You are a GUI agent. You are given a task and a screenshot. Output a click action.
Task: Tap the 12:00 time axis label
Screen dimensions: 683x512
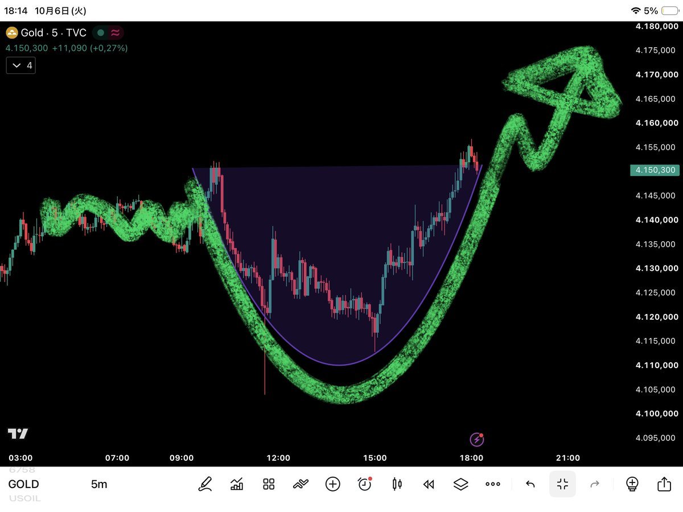pyautogui.click(x=278, y=458)
